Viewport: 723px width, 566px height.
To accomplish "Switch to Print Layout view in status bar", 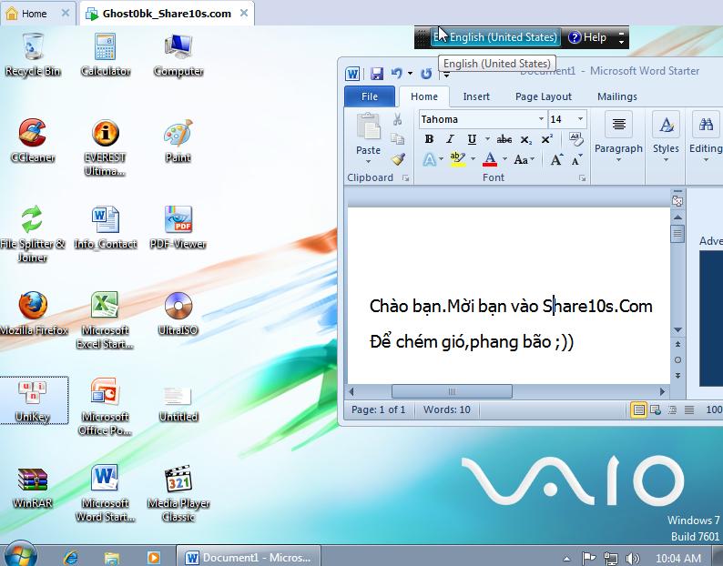I will click(638, 409).
